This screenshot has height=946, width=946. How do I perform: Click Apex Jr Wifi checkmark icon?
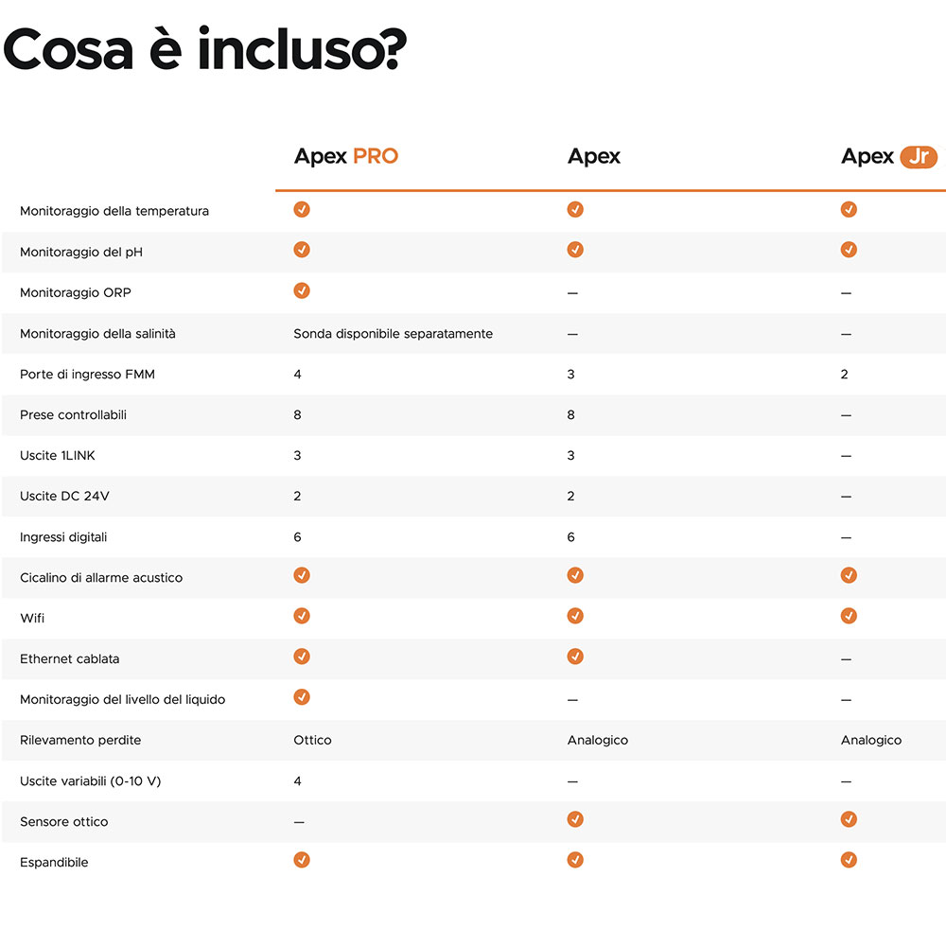click(x=849, y=616)
